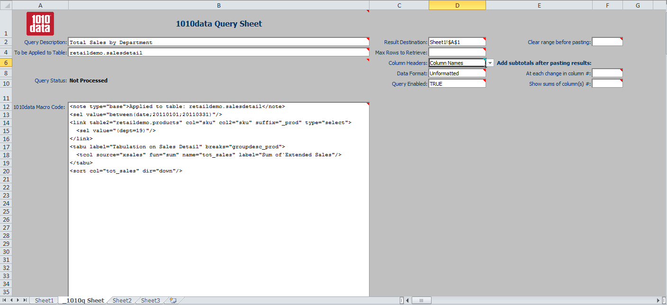667x305 pixels.
Task: Click the sel value="between(date..." code line
Action: pos(146,115)
